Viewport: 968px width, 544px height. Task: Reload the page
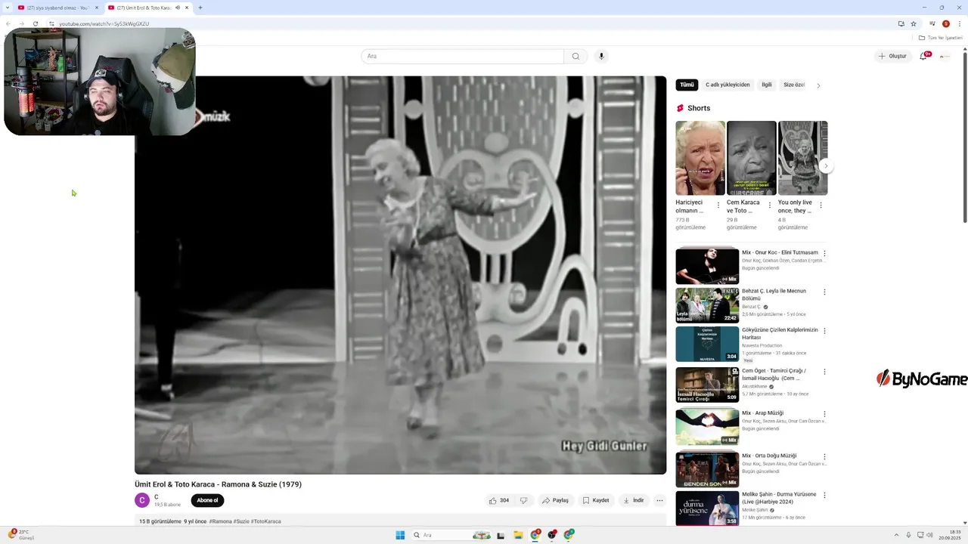(x=35, y=23)
